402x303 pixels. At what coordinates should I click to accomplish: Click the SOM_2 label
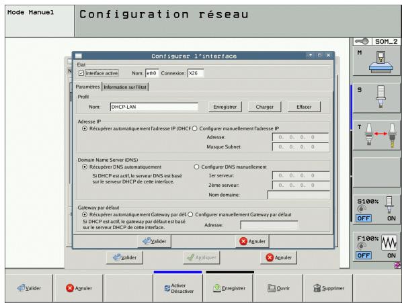tap(386, 42)
